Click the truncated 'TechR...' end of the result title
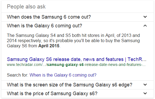Viewport: 155px width, 99px height. (137, 59)
